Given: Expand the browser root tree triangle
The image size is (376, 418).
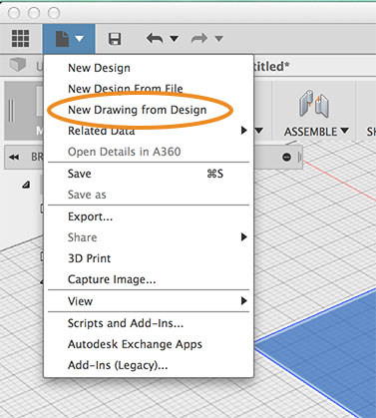Looking at the screenshot, I should point(26,185).
